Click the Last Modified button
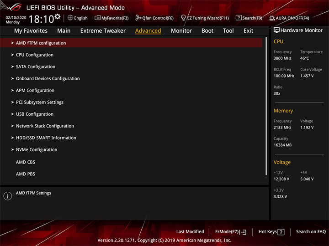329x246 pixels. [x=190, y=232]
